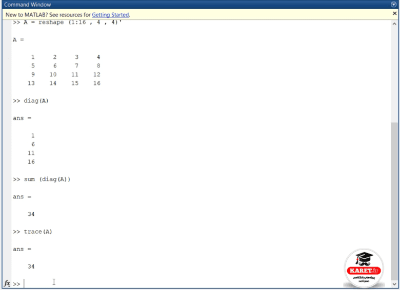Click matrix value 12 in matrix A
This screenshot has width=400, height=290.
tap(97, 75)
